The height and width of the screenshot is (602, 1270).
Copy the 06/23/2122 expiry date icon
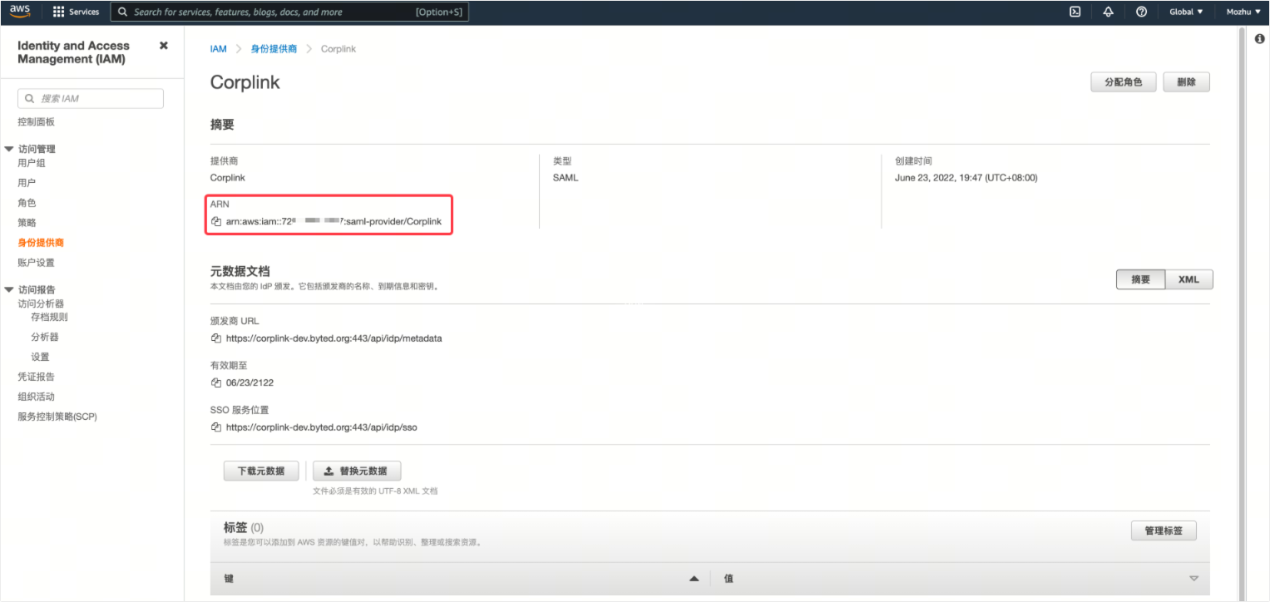tap(216, 382)
